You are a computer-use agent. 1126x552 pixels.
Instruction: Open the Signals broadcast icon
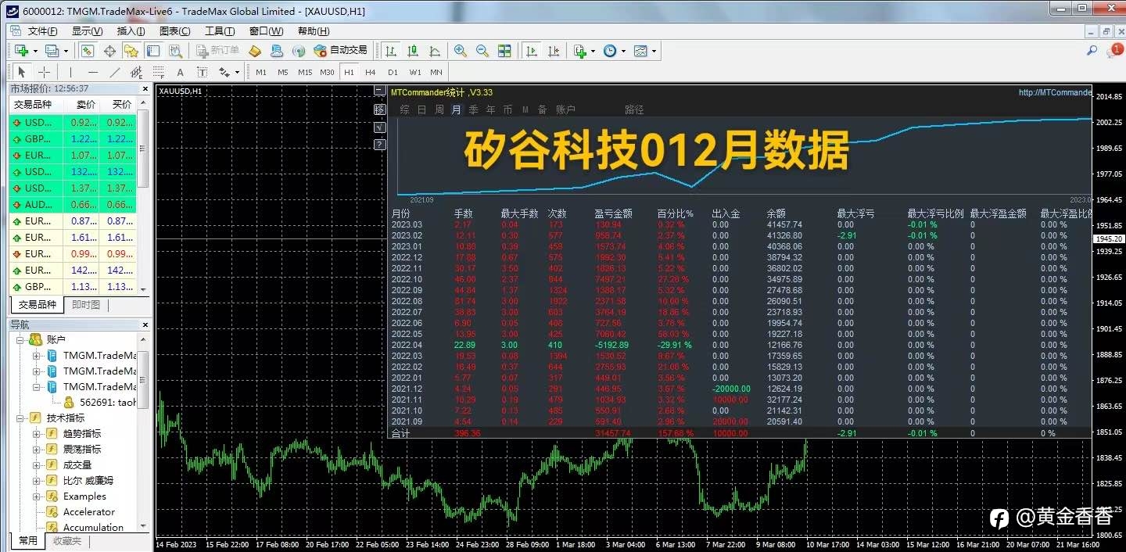click(299, 51)
